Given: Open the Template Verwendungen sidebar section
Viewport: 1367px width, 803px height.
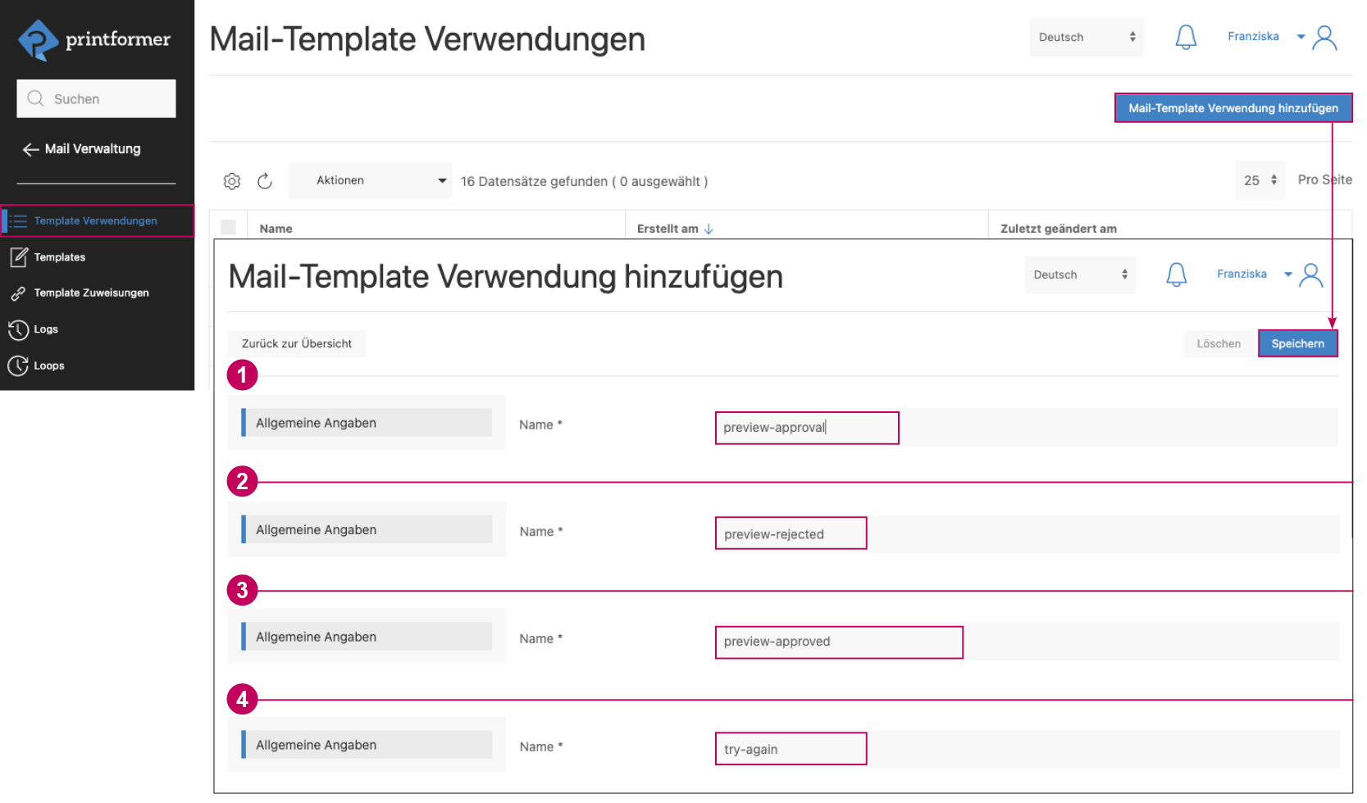Looking at the screenshot, I should [x=94, y=220].
